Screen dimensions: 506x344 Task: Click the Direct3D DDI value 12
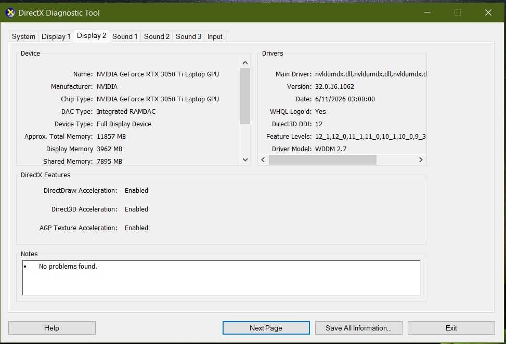coord(319,124)
